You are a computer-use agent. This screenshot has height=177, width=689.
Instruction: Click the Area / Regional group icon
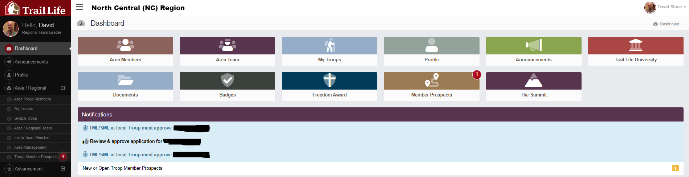point(9,88)
